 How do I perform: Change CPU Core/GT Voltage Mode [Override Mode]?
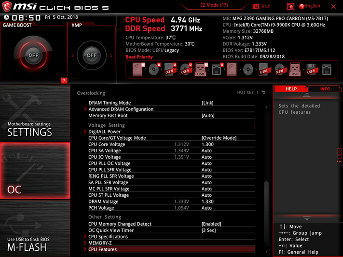point(219,138)
